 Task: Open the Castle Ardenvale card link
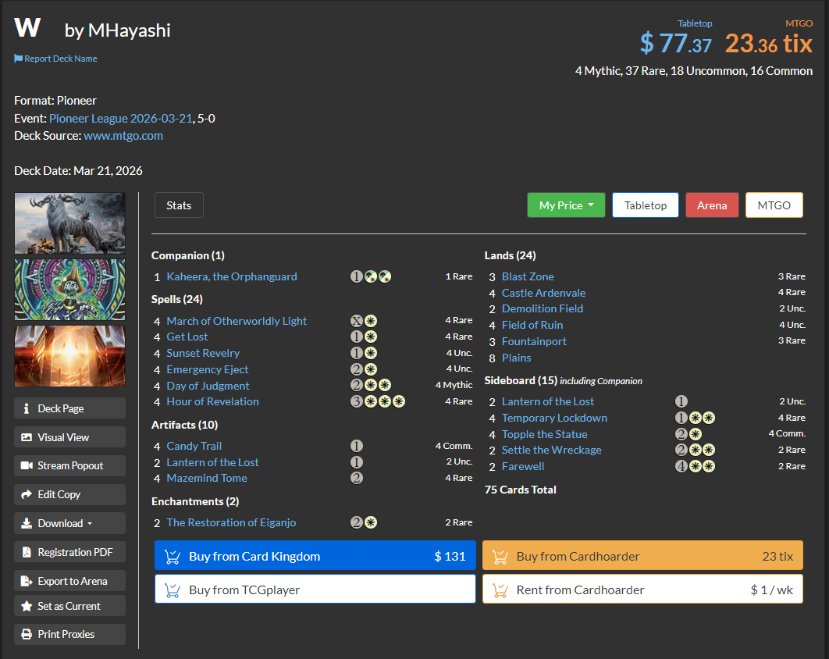click(x=543, y=293)
